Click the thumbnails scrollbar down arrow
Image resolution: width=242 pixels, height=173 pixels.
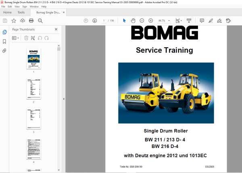point(58,170)
